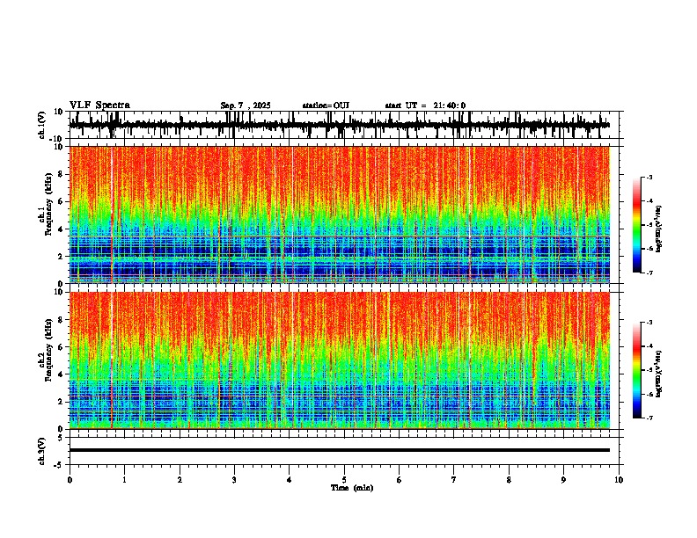This screenshot has height=538, width=697.
Task: Click the time axis tick label "0"
Action: pyautogui.click(x=70, y=480)
